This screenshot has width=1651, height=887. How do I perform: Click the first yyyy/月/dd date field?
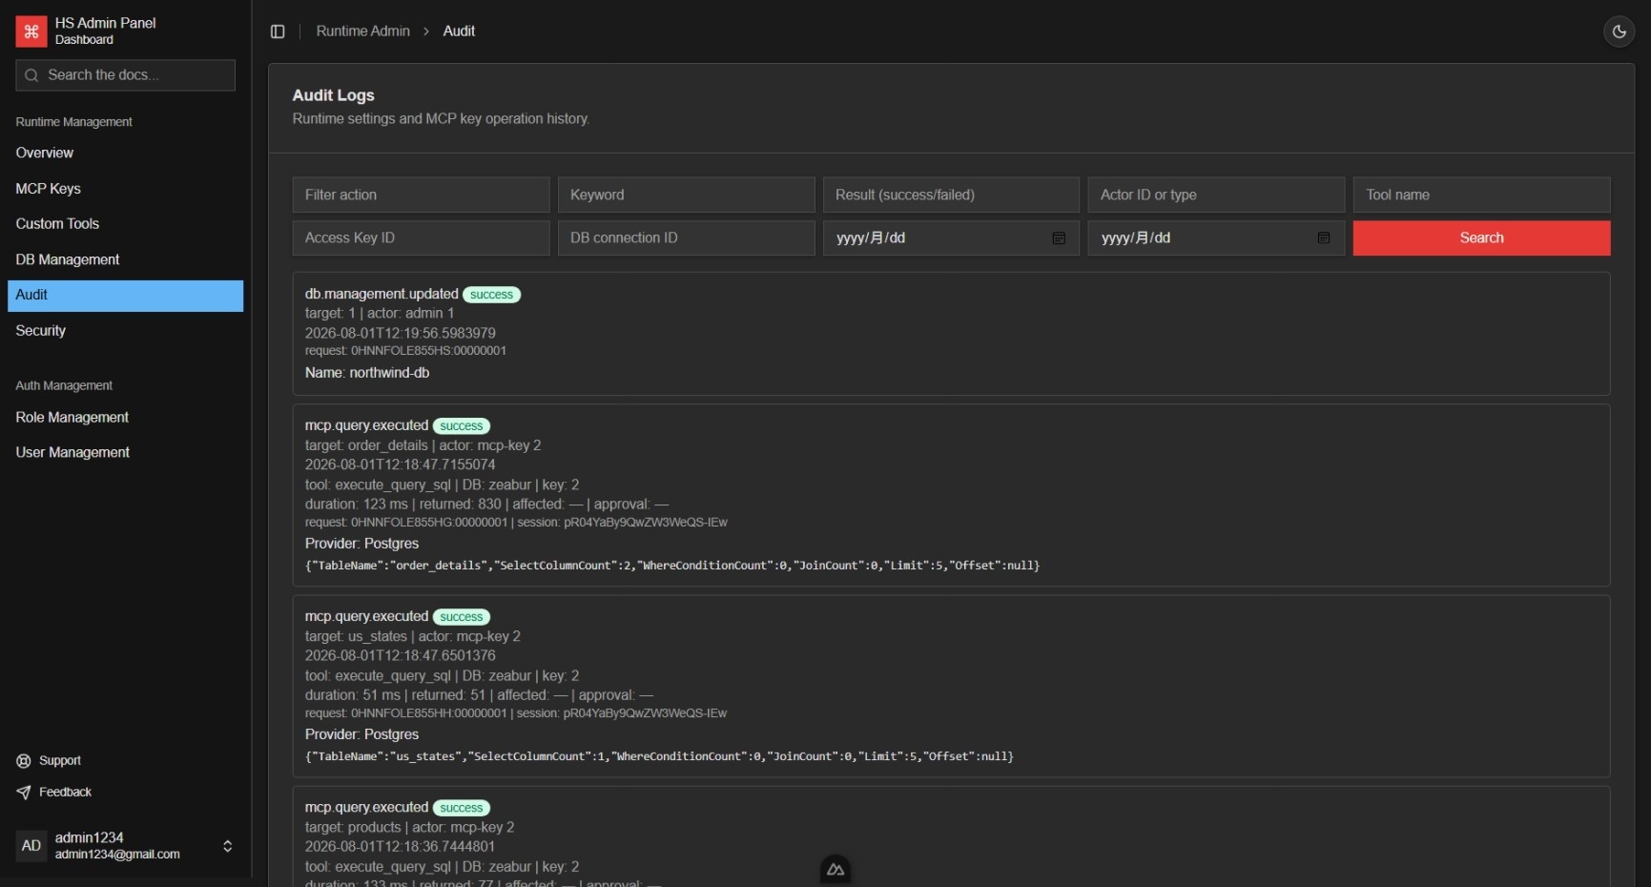tap(951, 238)
